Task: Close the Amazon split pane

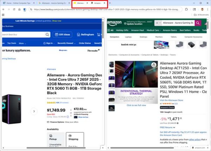Action: tap(208, 148)
